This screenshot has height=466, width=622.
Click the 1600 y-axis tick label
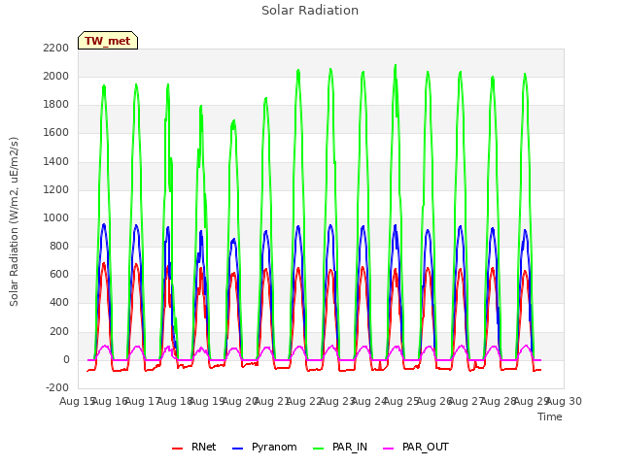point(56,133)
